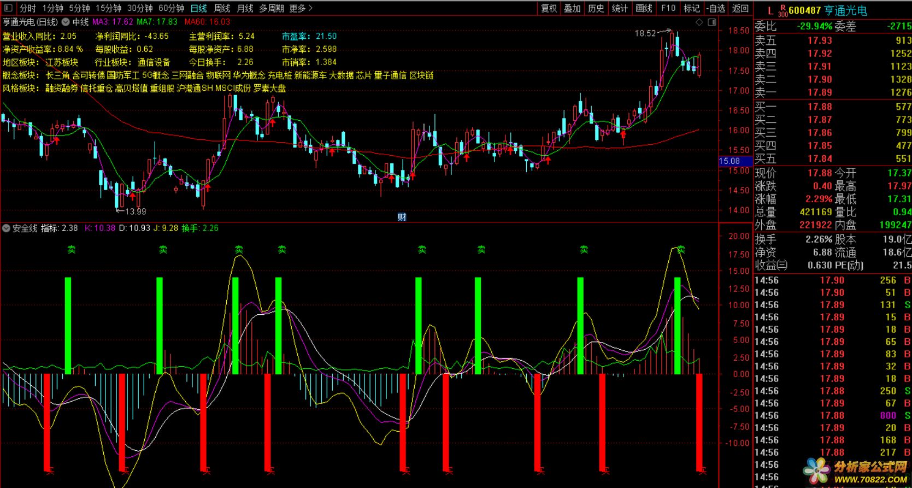Click the 融资融券 style sector label

[x=62, y=89]
